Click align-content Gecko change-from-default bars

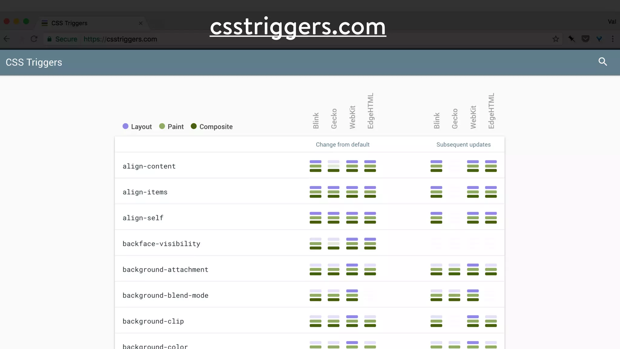(334, 166)
